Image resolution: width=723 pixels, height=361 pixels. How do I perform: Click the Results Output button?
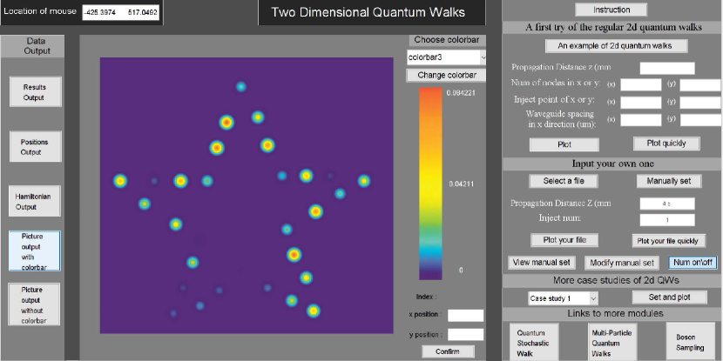click(35, 91)
